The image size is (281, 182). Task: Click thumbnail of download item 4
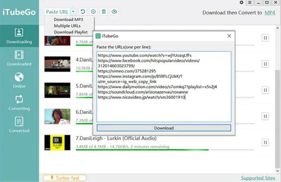(58, 64)
